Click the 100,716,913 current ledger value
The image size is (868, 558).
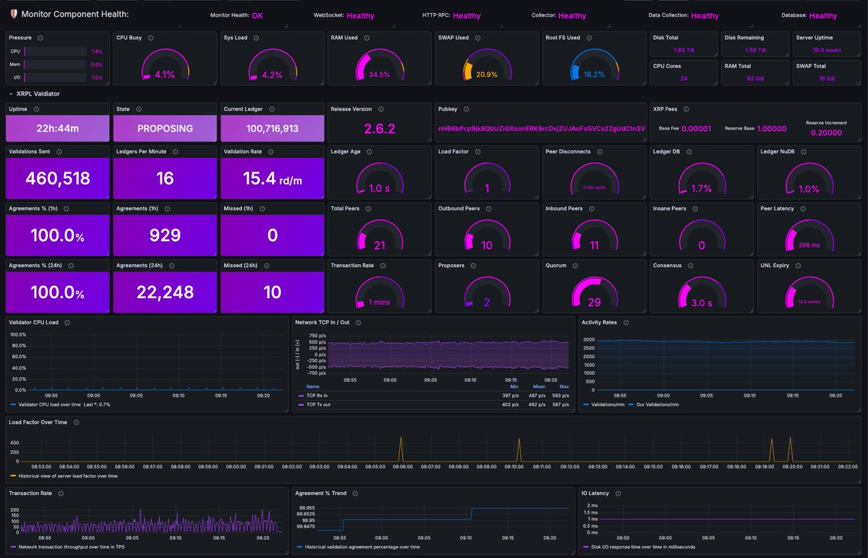coord(273,129)
